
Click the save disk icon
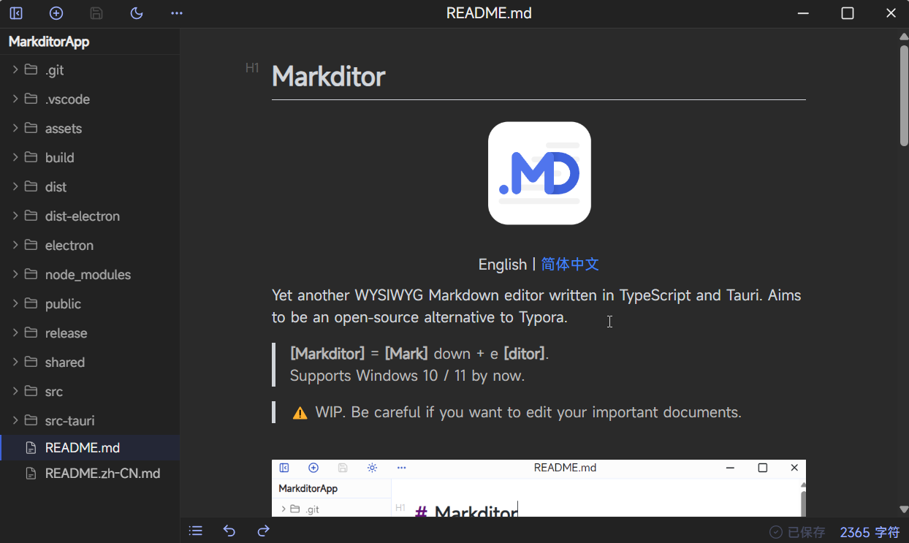pyautogui.click(x=96, y=13)
